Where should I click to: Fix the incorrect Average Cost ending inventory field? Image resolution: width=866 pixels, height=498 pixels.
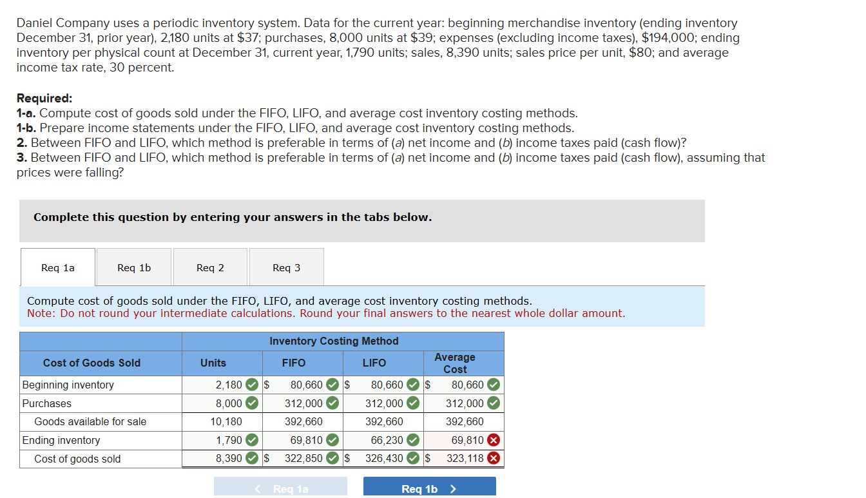click(x=463, y=441)
